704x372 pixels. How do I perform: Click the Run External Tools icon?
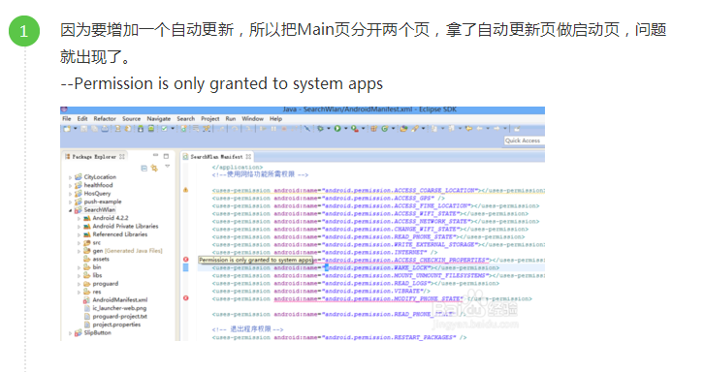pyautogui.click(x=355, y=128)
